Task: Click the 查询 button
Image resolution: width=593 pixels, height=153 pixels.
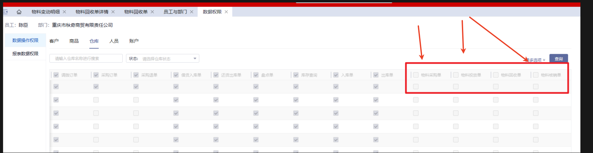Action: click(559, 59)
